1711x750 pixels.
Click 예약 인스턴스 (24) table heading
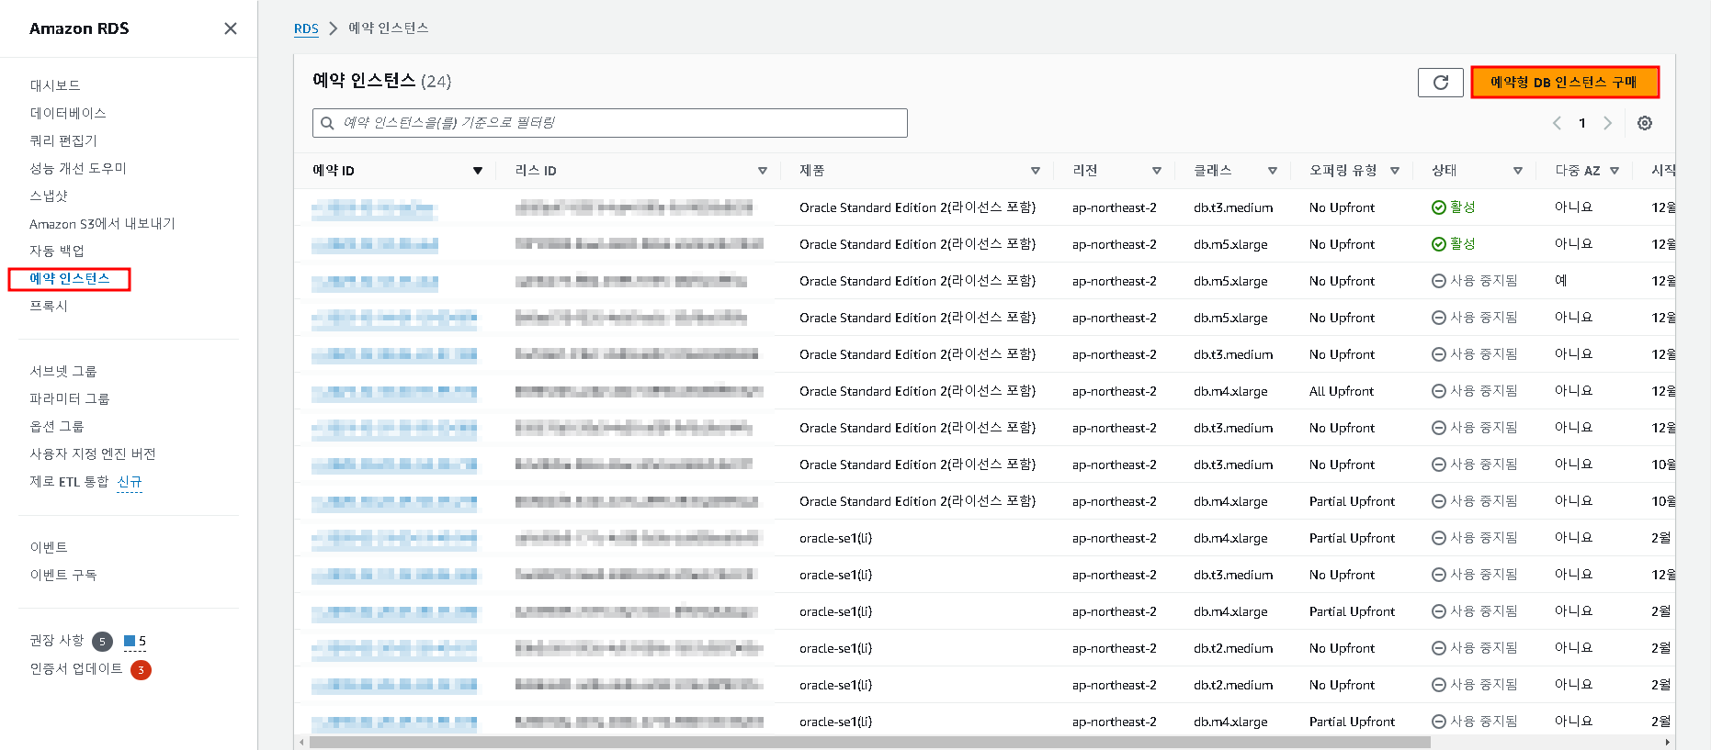coord(381,81)
